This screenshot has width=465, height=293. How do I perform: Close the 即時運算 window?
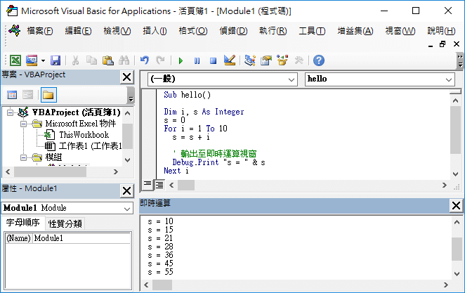pyautogui.click(x=456, y=205)
